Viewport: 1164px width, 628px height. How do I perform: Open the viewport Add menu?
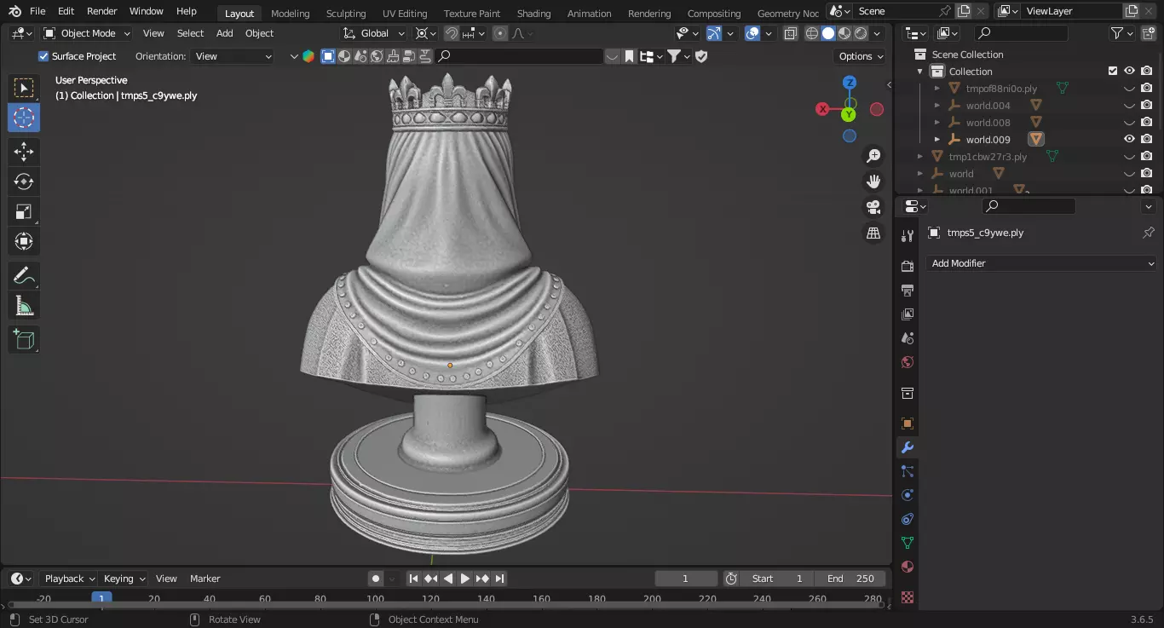pyautogui.click(x=225, y=33)
